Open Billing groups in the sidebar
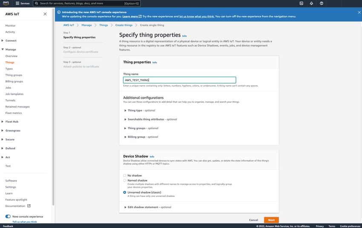 14,81
